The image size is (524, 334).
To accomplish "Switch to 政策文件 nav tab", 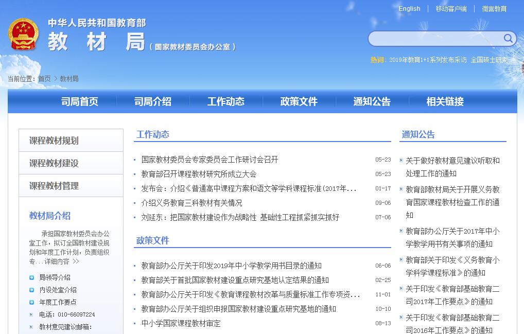I will click(299, 101).
